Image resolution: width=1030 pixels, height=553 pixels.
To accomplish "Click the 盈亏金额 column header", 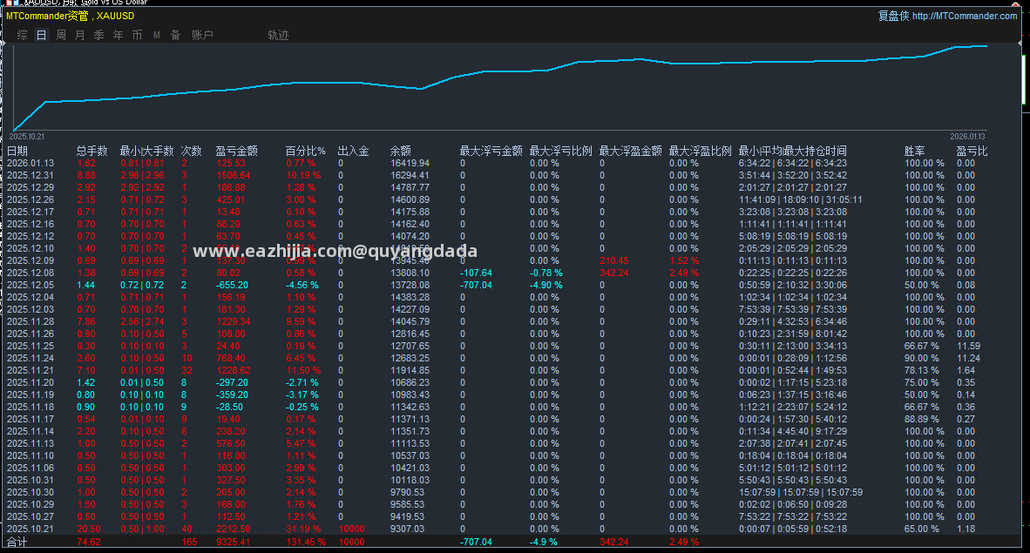I will coord(236,151).
